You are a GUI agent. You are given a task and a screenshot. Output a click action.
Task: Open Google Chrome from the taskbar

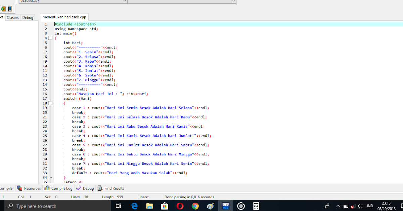point(195,206)
